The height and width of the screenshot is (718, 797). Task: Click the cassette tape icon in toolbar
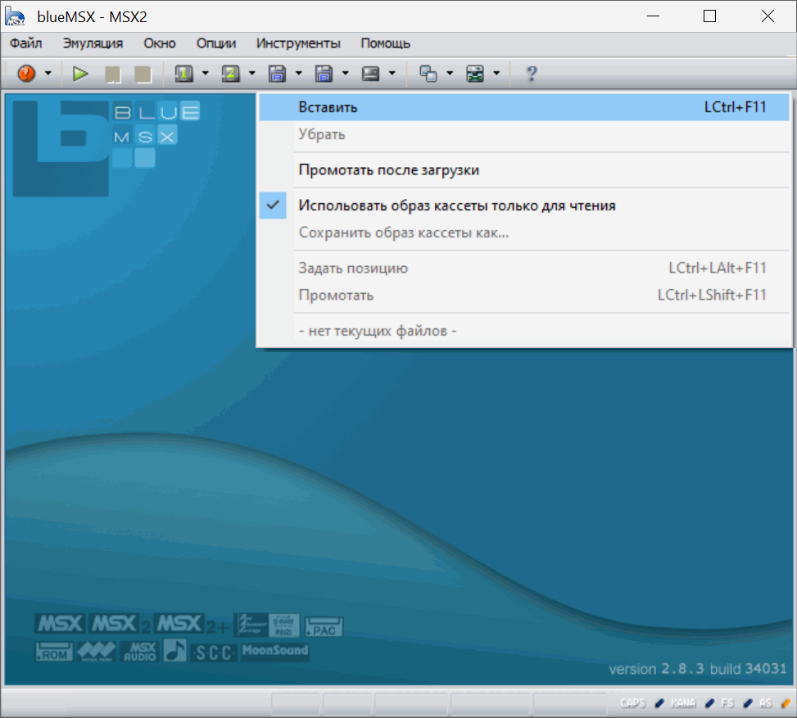coord(370,74)
